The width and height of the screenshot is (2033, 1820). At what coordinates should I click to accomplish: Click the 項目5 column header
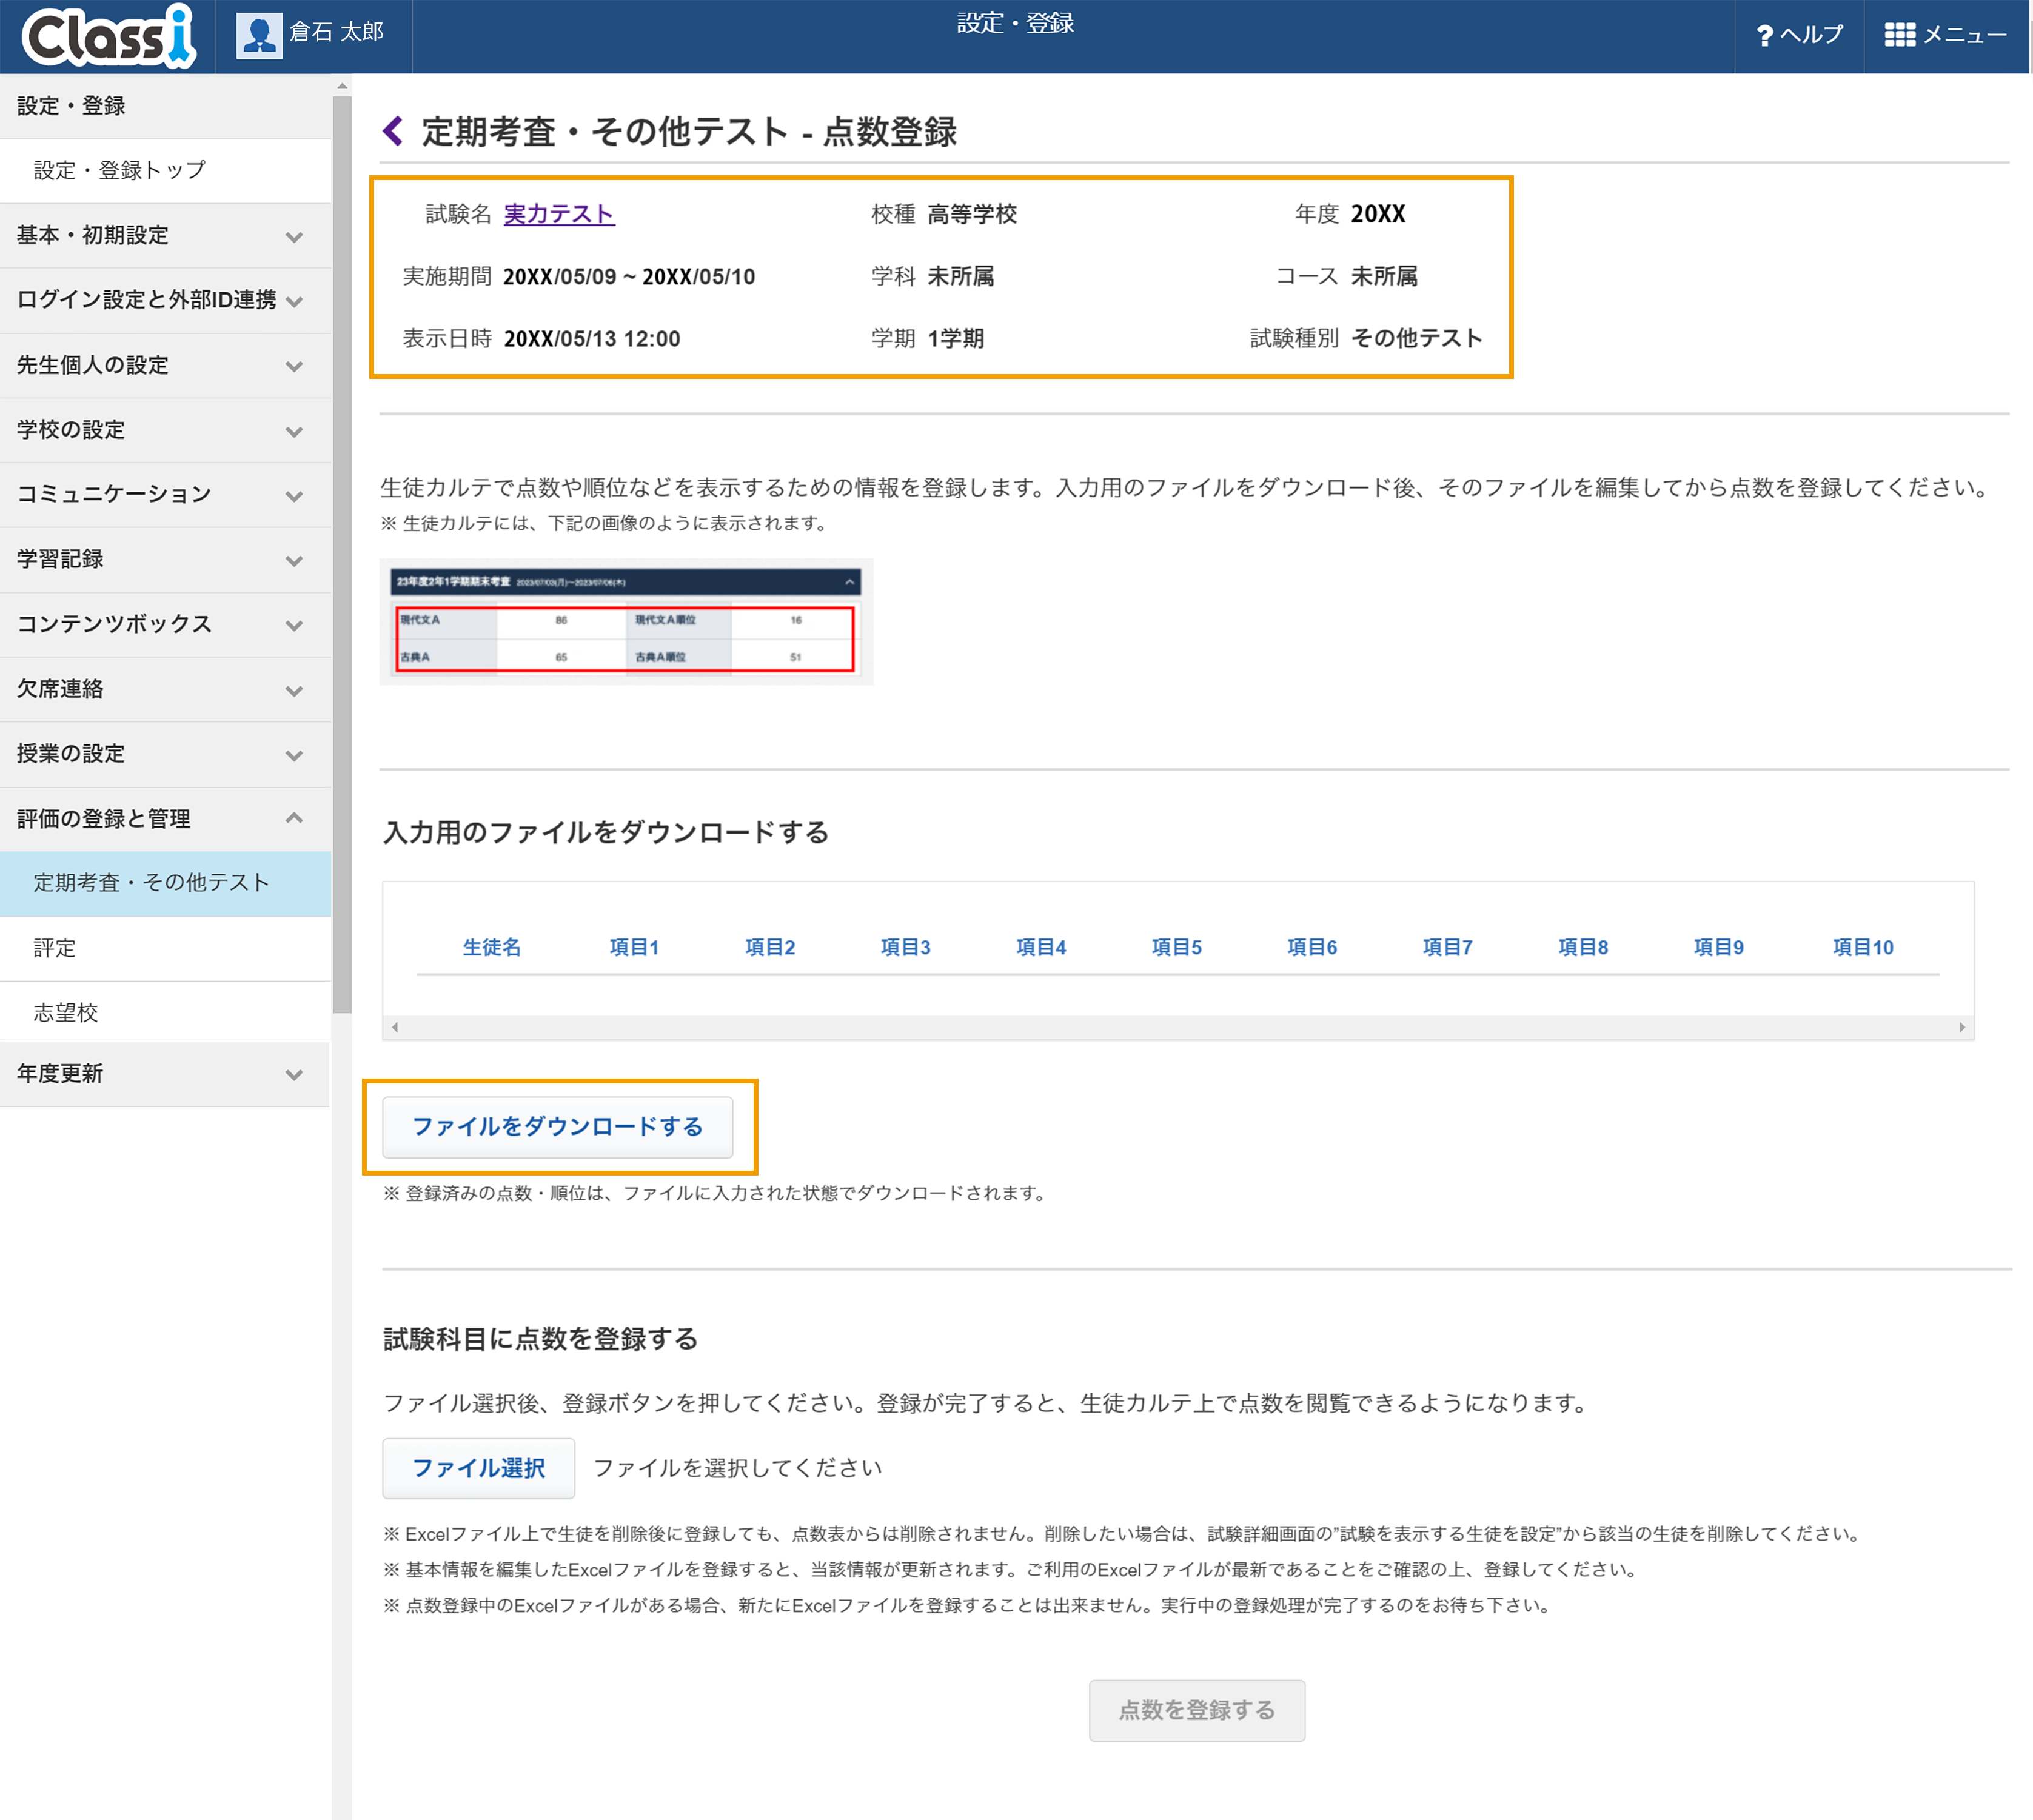[x=1176, y=947]
